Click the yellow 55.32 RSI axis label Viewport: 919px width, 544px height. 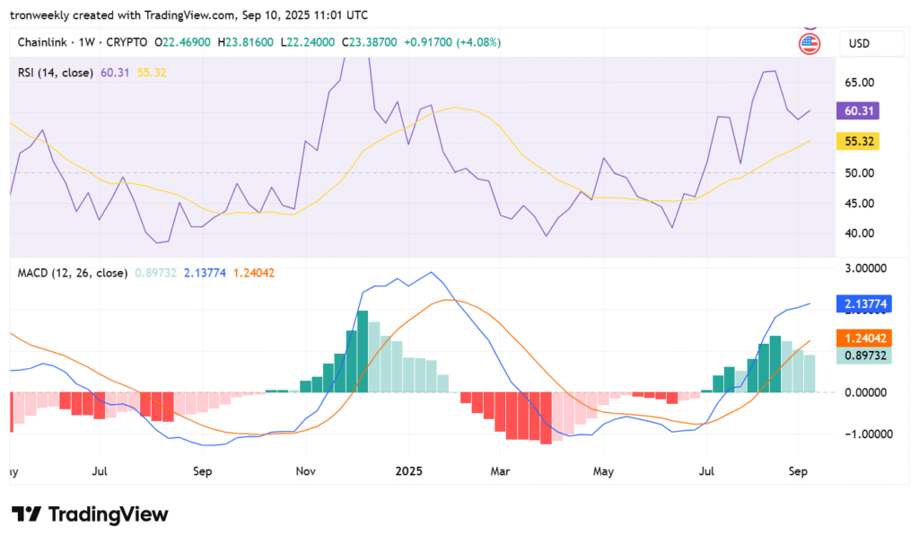tap(858, 141)
